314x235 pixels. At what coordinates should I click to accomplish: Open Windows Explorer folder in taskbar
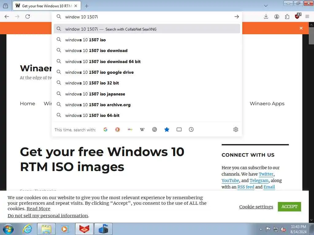pyautogui.click(x=46, y=229)
